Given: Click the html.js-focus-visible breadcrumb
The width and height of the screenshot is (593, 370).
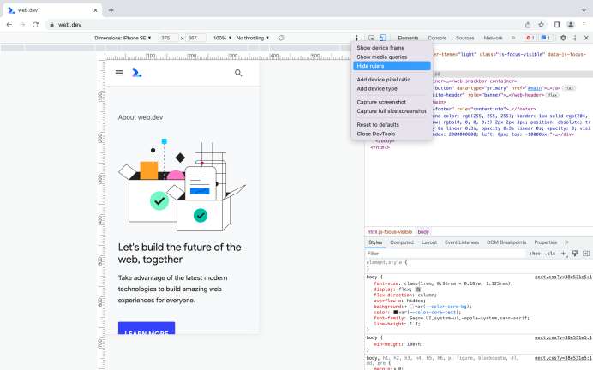Looking at the screenshot, I should point(390,231).
